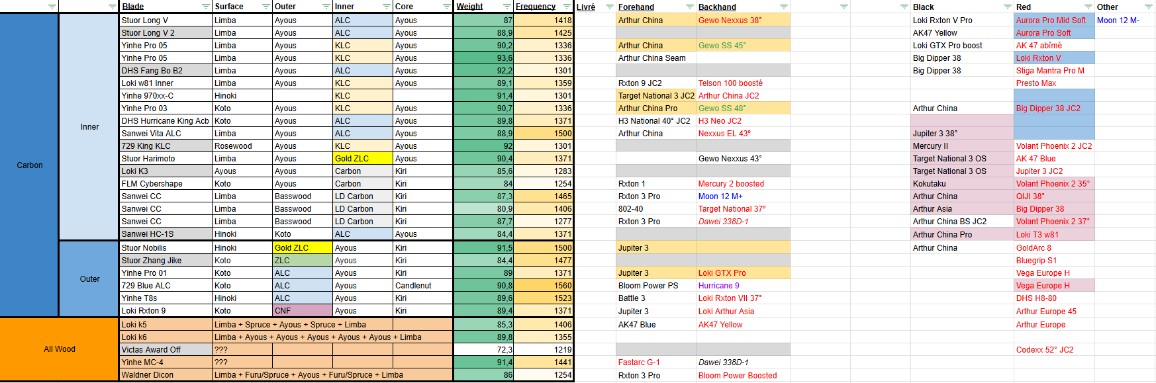Expand the Black column filter dropdown
Viewport: 1156px width, 383px height.
click(1007, 7)
